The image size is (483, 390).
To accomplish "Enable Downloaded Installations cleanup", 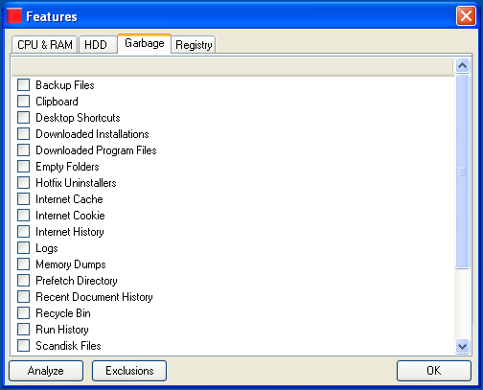I will click(23, 134).
